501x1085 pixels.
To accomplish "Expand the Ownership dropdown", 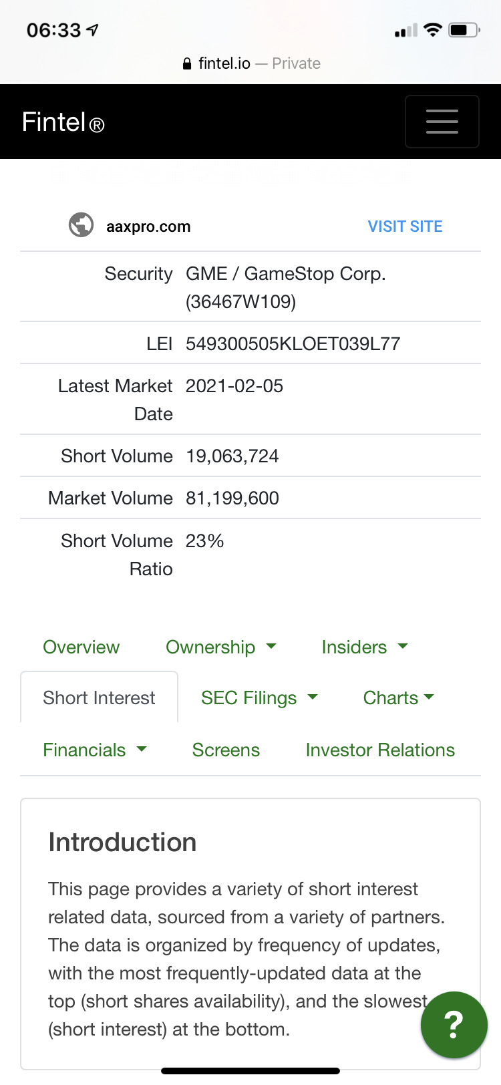I will (220, 647).
